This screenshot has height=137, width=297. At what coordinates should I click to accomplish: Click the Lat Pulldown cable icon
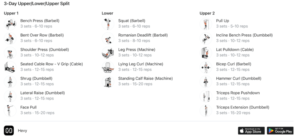[x=206, y=52]
